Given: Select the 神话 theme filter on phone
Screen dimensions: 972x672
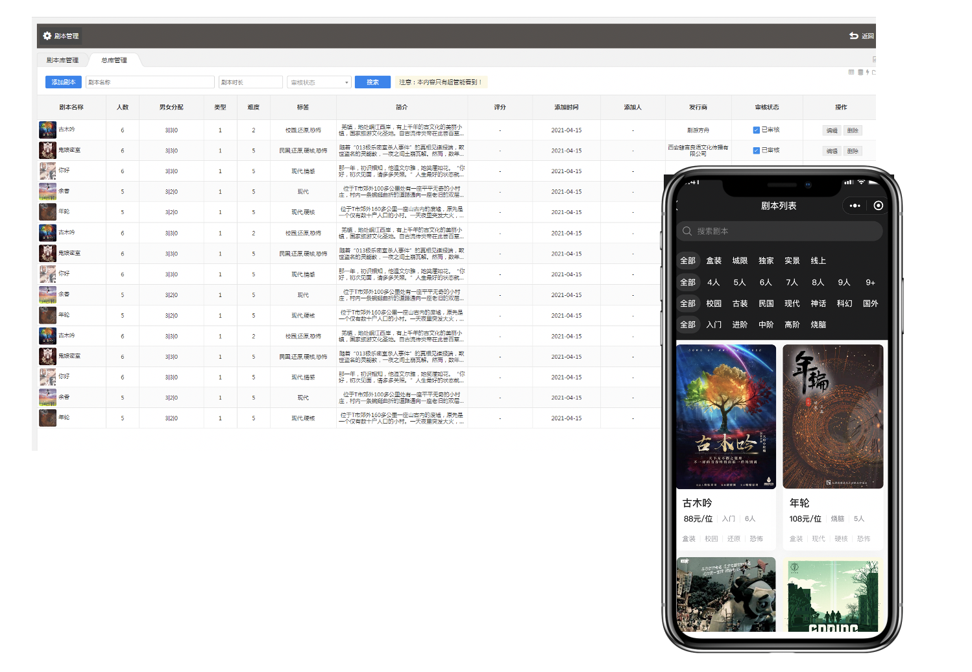Looking at the screenshot, I should (x=818, y=304).
